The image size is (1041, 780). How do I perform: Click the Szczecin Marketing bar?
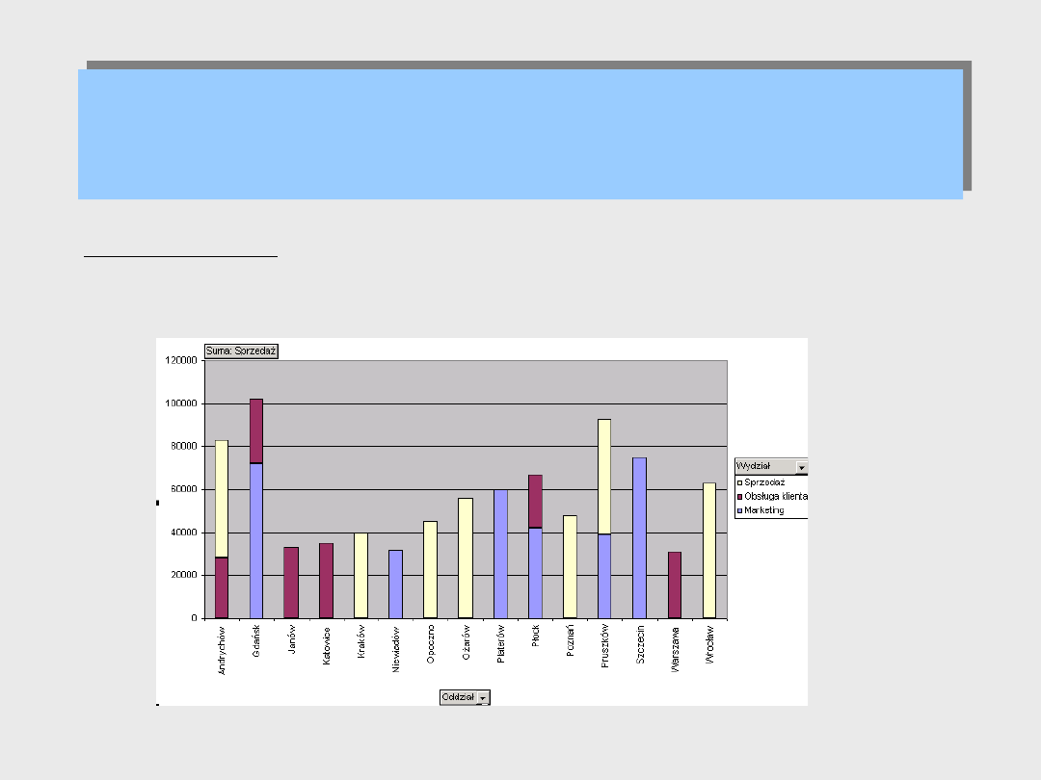click(640, 537)
